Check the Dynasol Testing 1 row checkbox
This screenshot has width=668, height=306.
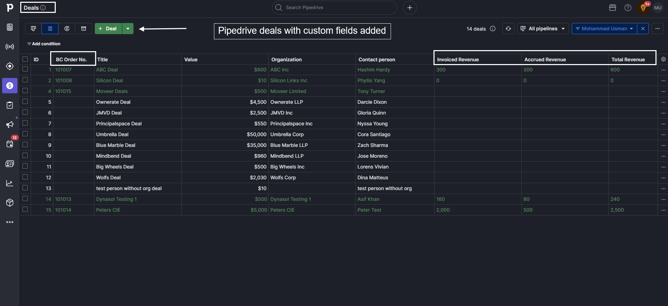tap(25, 198)
